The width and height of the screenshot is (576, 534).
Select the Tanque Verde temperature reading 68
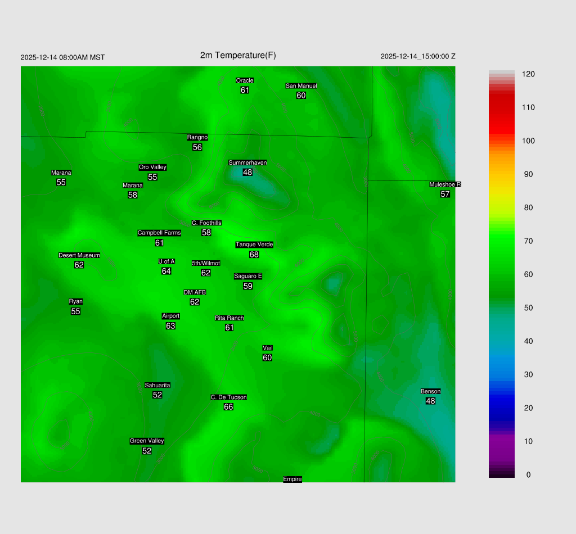[x=254, y=255]
